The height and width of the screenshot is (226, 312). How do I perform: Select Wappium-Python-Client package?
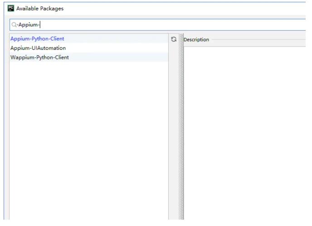point(39,58)
